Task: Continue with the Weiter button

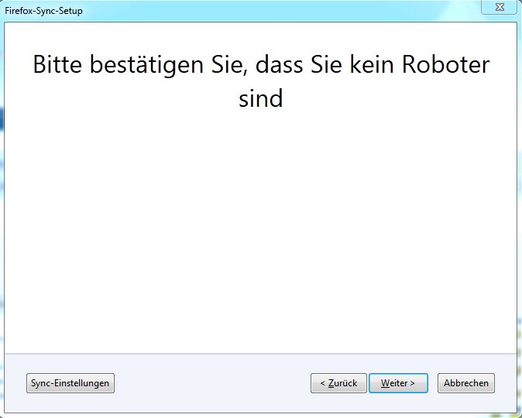Action: 398,383
